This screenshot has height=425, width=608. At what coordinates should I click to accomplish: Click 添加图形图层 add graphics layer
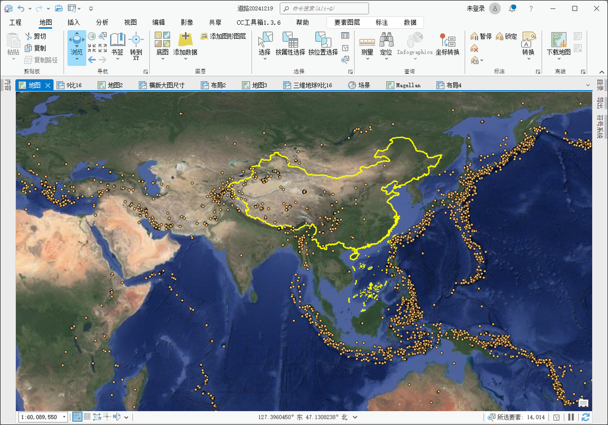[x=223, y=37]
